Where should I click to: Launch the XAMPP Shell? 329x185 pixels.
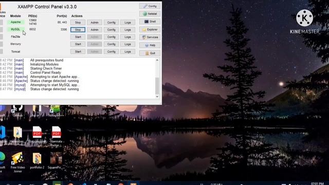click(150, 22)
